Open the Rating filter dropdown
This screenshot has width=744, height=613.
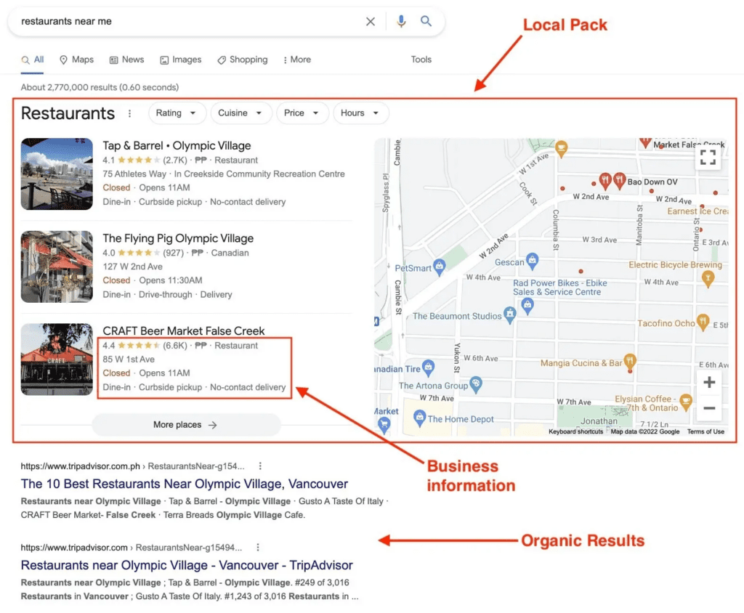click(177, 113)
